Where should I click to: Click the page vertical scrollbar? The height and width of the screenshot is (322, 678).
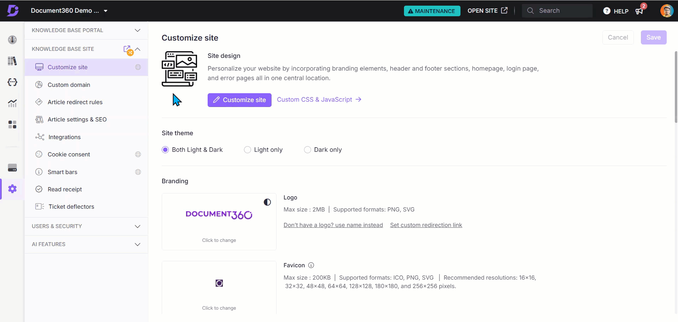pyautogui.click(x=676, y=87)
